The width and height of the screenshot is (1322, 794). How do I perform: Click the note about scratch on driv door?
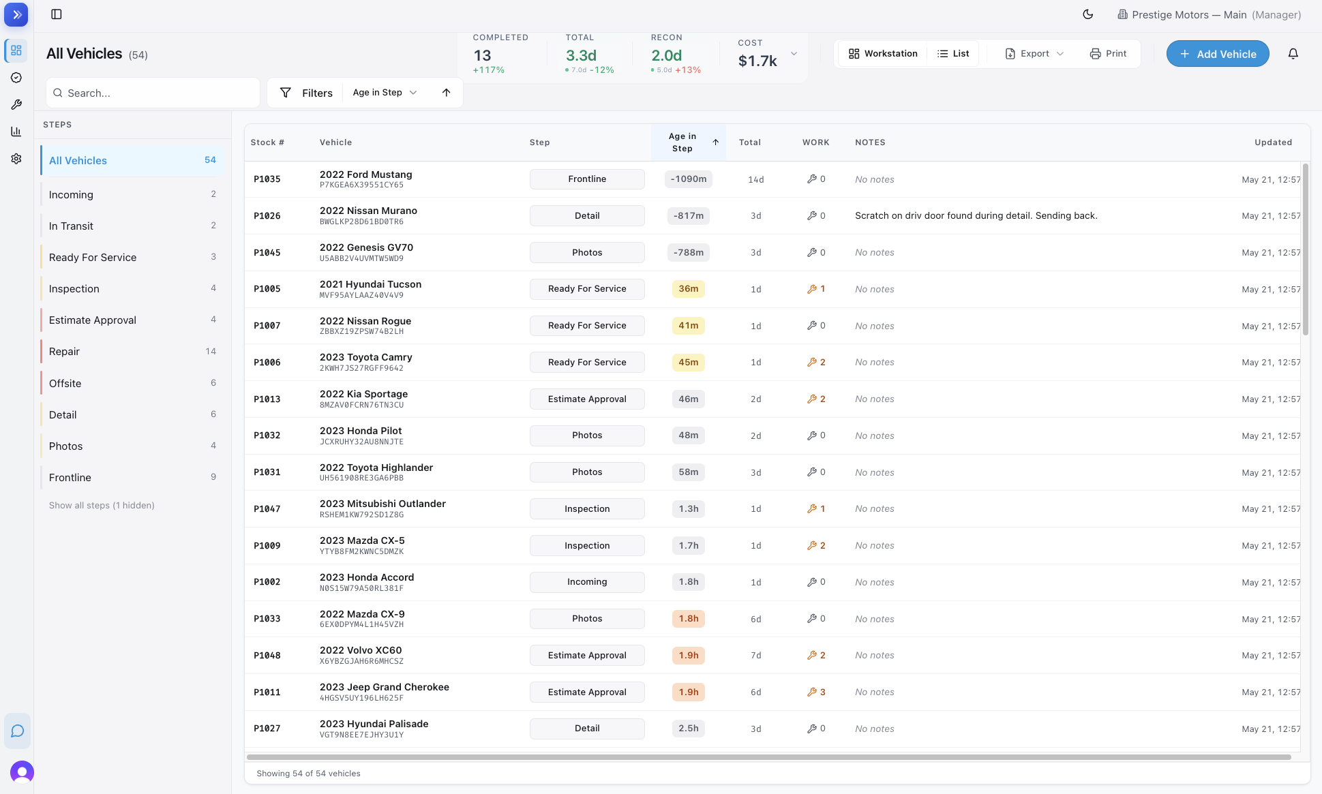pos(976,216)
